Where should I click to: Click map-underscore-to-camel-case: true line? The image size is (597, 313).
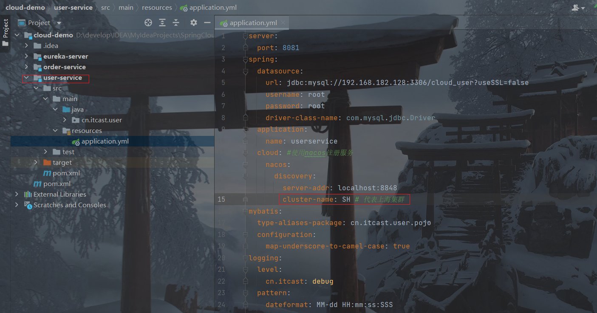click(x=338, y=246)
